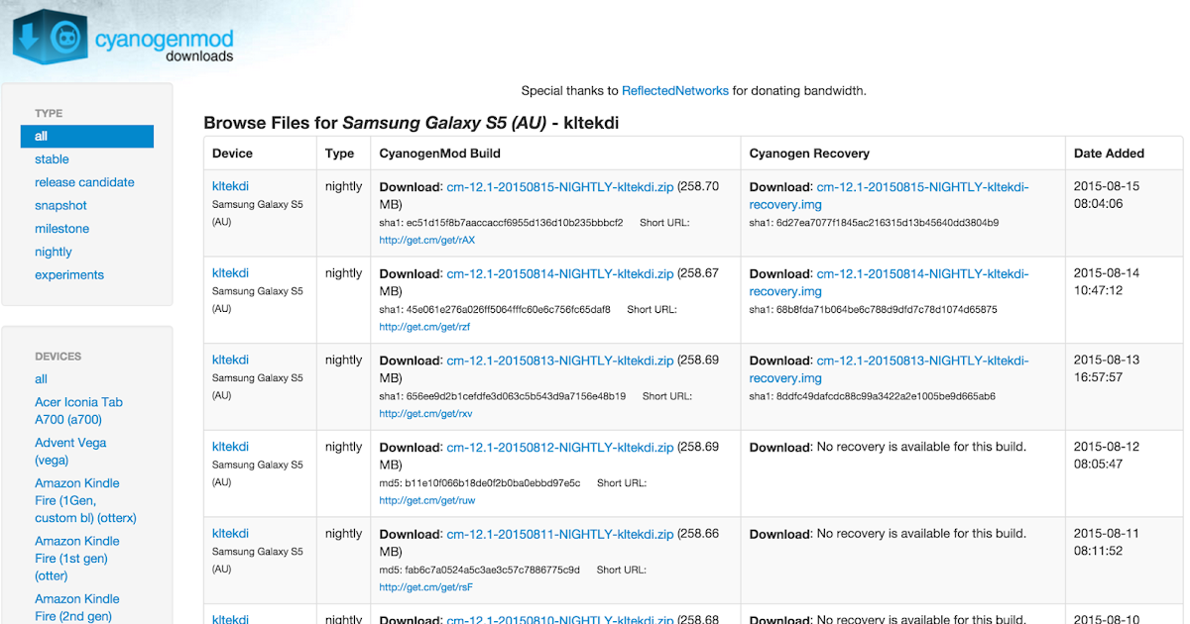This screenshot has width=1190, height=624.
Task: Filter builds by 'milestone' type
Action: 61,229
